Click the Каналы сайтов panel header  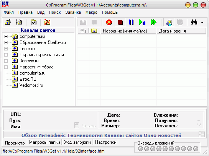(x=38, y=30)
